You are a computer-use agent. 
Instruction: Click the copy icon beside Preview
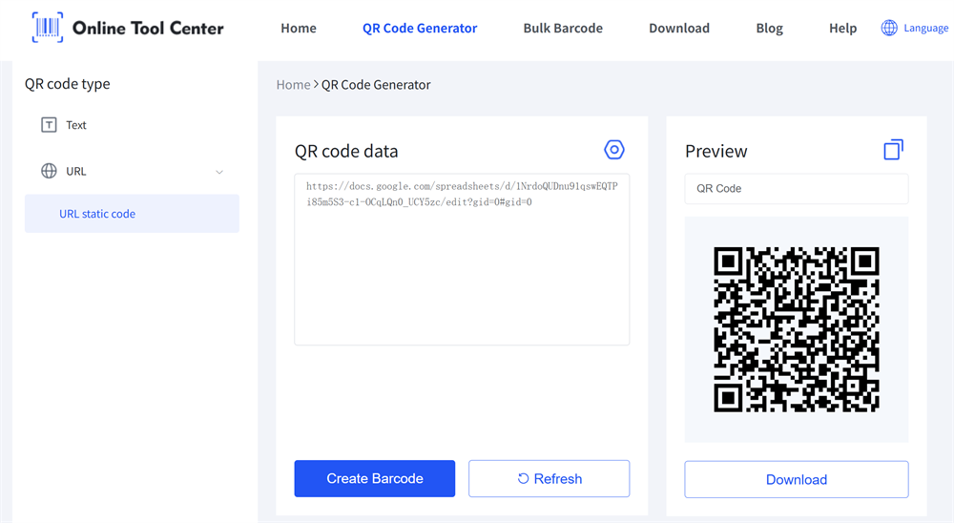893,150
